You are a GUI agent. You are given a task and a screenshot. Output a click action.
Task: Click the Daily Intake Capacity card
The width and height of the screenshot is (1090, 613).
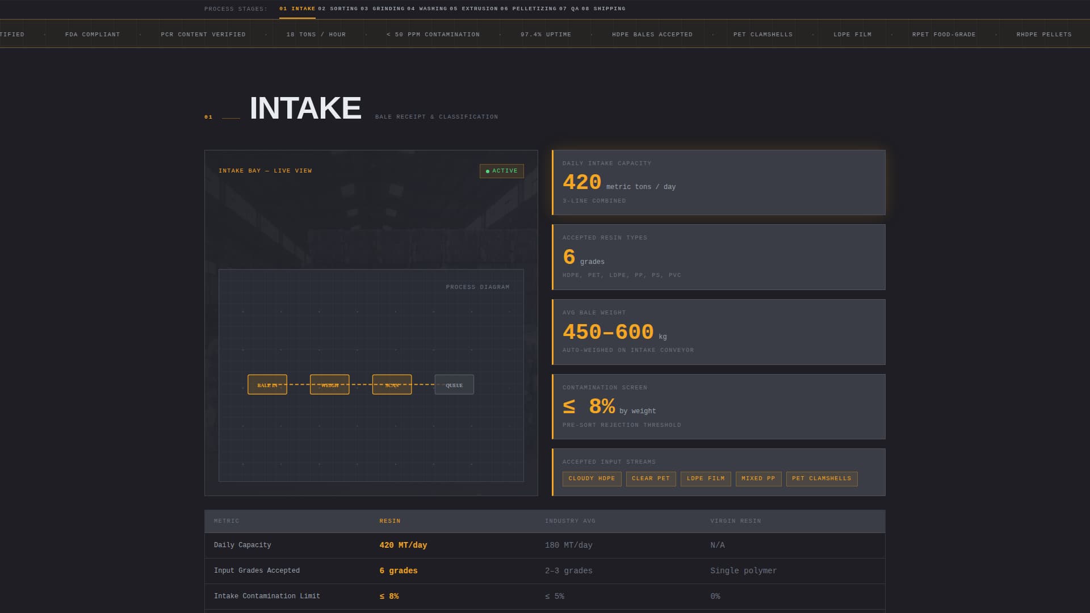[718, 182]
